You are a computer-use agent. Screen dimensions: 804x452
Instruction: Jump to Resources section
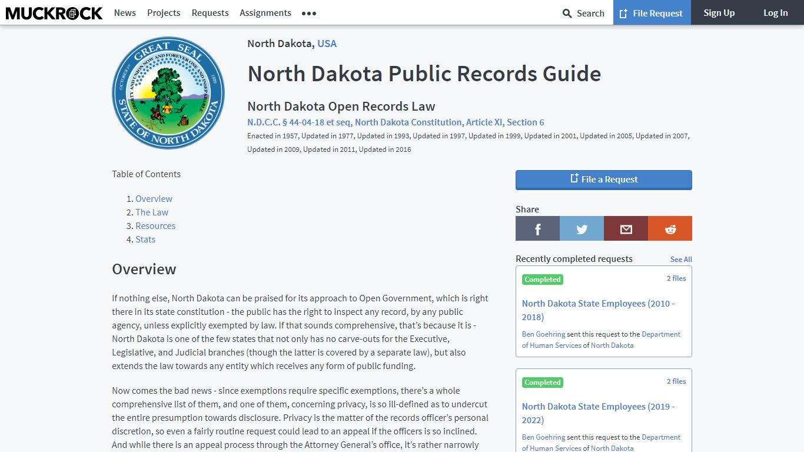point(155,226)
